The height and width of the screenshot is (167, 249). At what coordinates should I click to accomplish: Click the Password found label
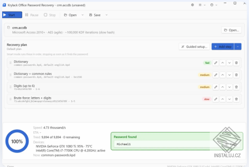click(x=125, y=137)
